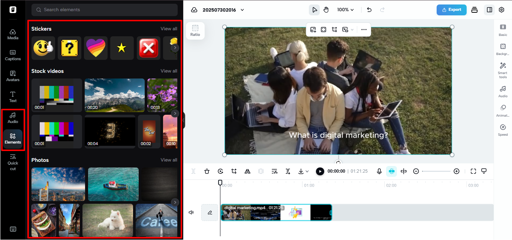This screenshot has width=512, height=240.
Task: Delete the selected clip using trash icon
Action: click(x=207, y=171)
